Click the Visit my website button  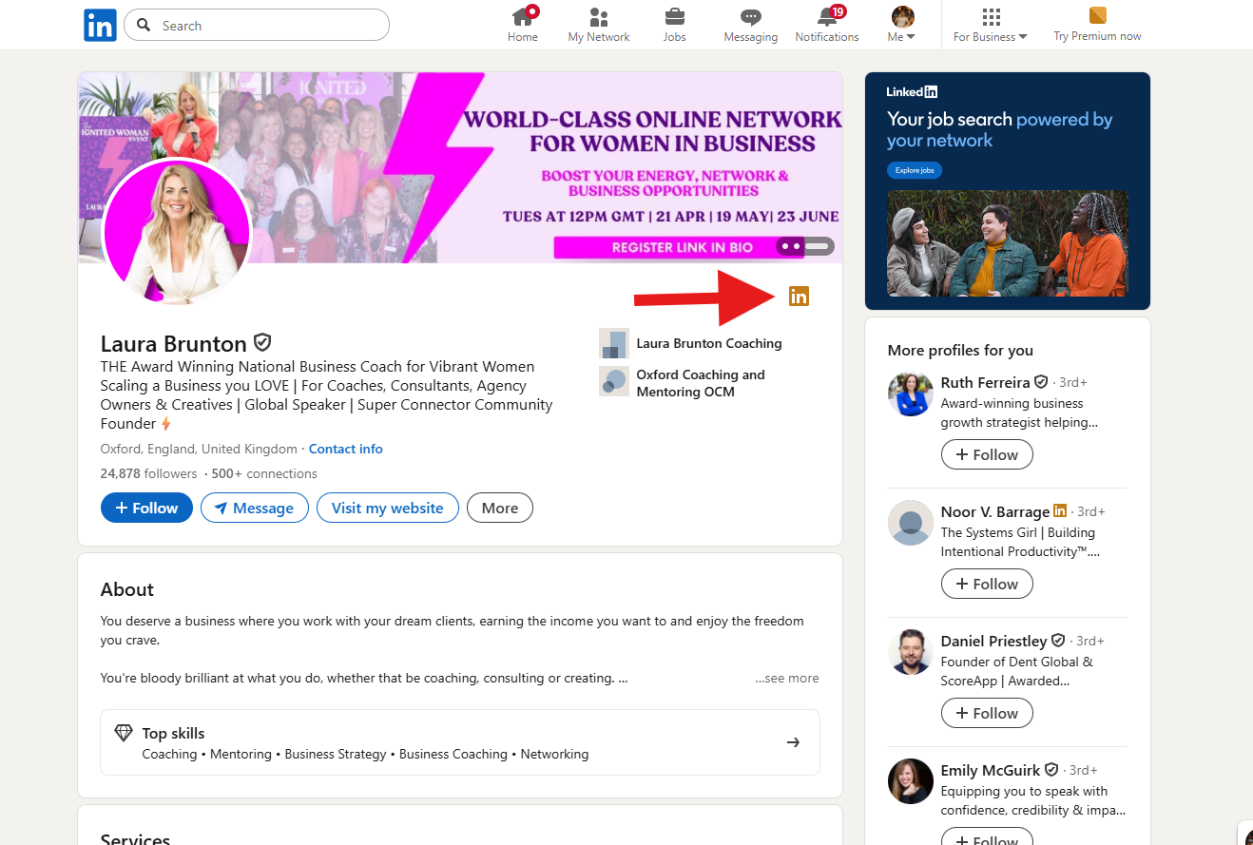pos(388,508)
